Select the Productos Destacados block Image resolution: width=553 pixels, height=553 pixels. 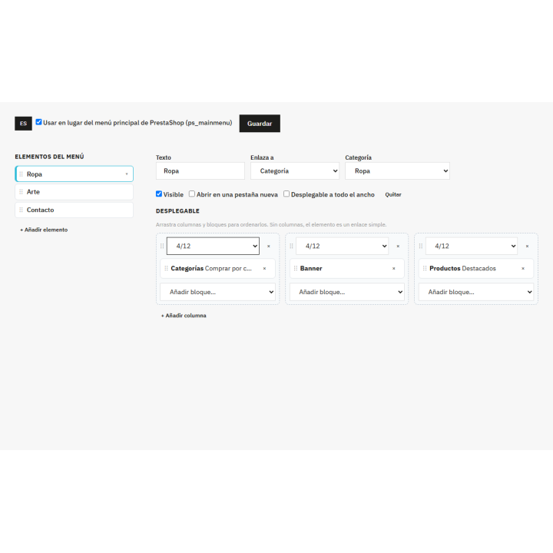click(476, 268)
